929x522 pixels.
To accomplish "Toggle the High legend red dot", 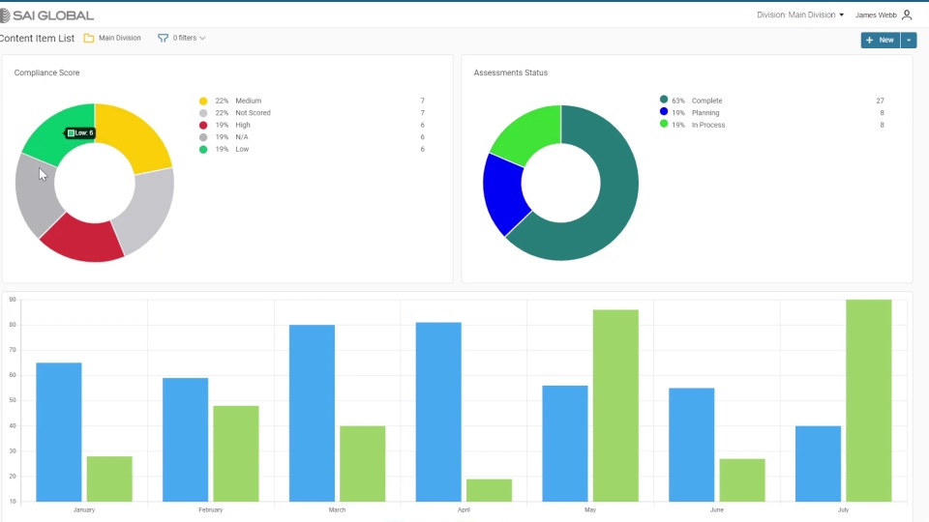I will point(203,125).
